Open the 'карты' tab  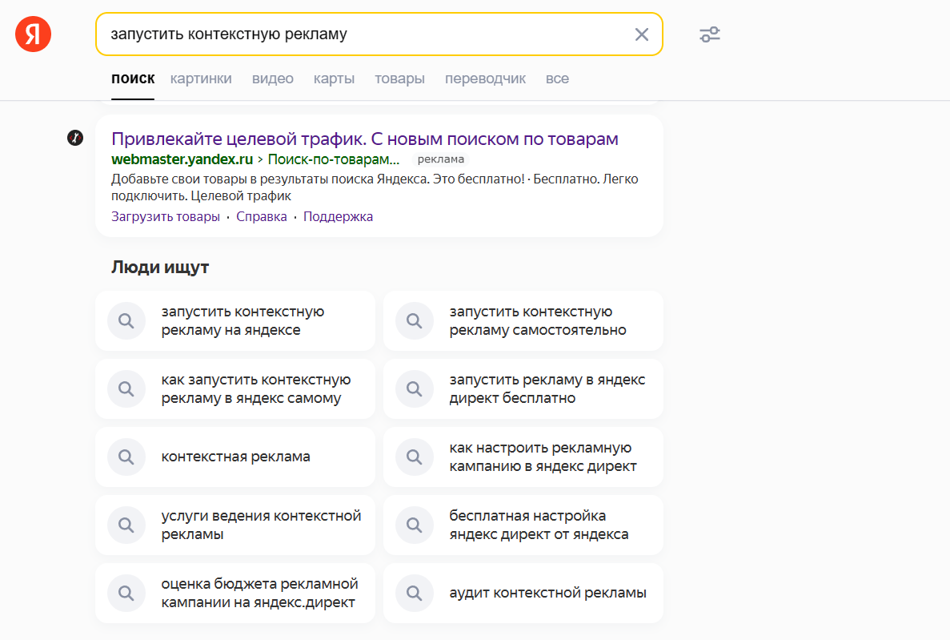(334, 78)
